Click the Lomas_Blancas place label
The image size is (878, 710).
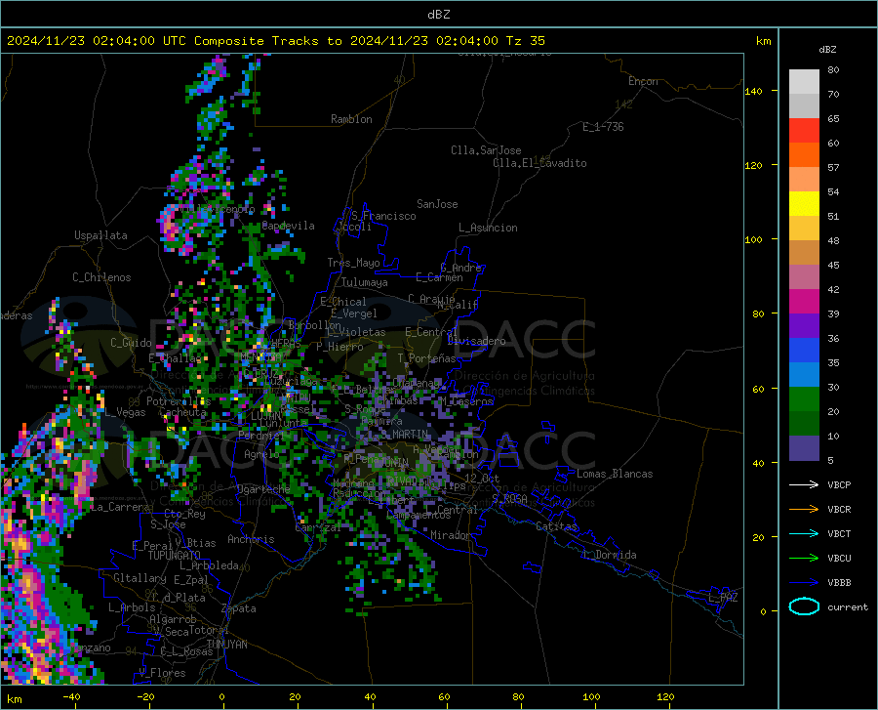tap(615, 474)
